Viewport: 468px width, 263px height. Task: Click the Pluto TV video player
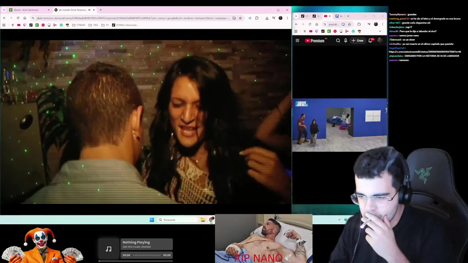[146, 122]
